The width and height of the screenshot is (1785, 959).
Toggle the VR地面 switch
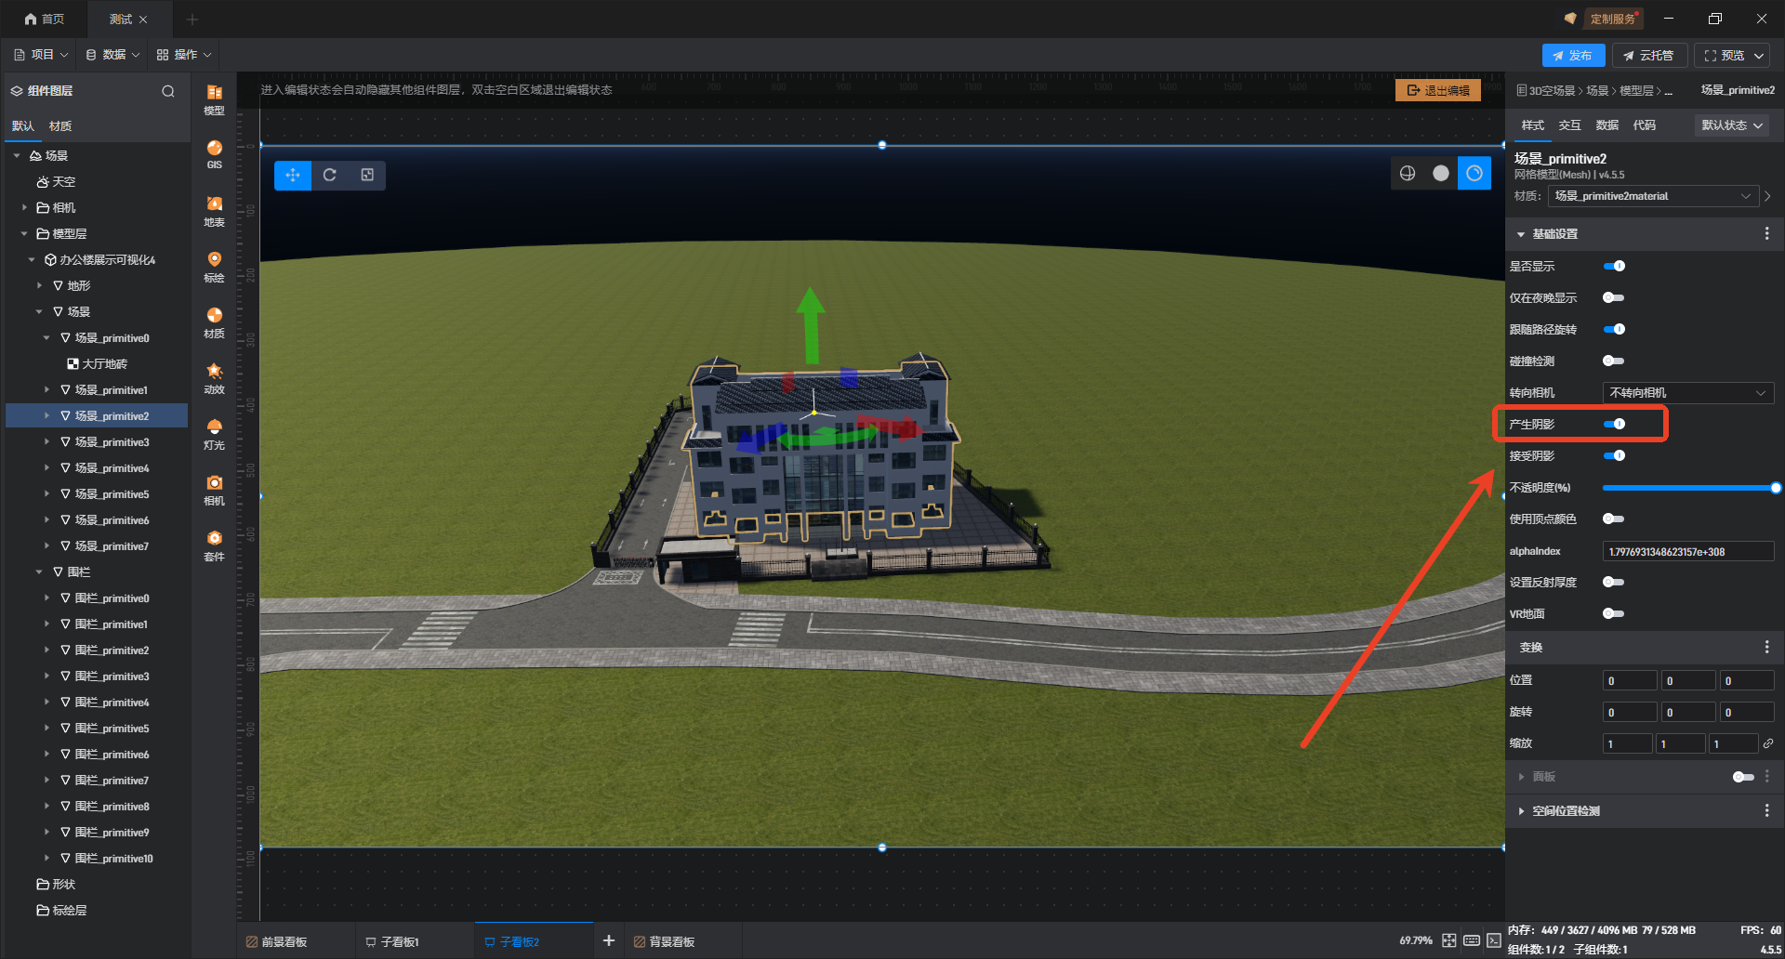[x=1614, y=613]
